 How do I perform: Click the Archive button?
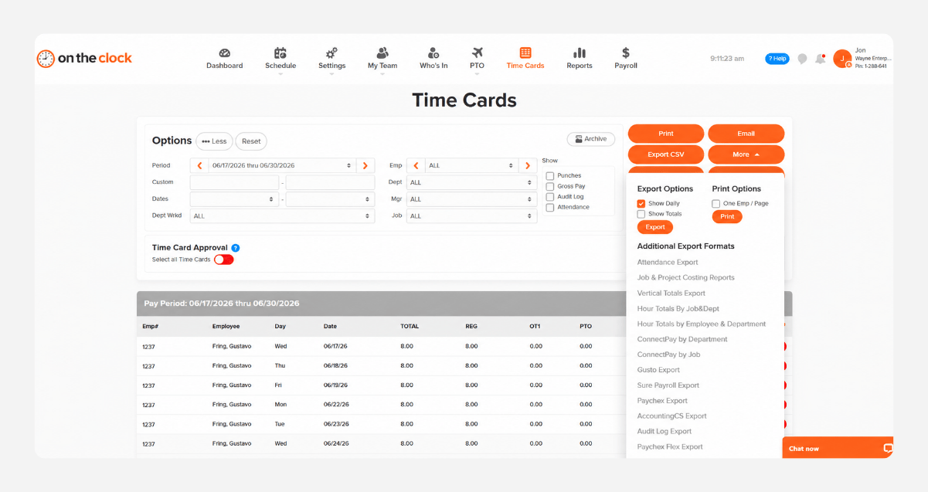click(591, 139)
